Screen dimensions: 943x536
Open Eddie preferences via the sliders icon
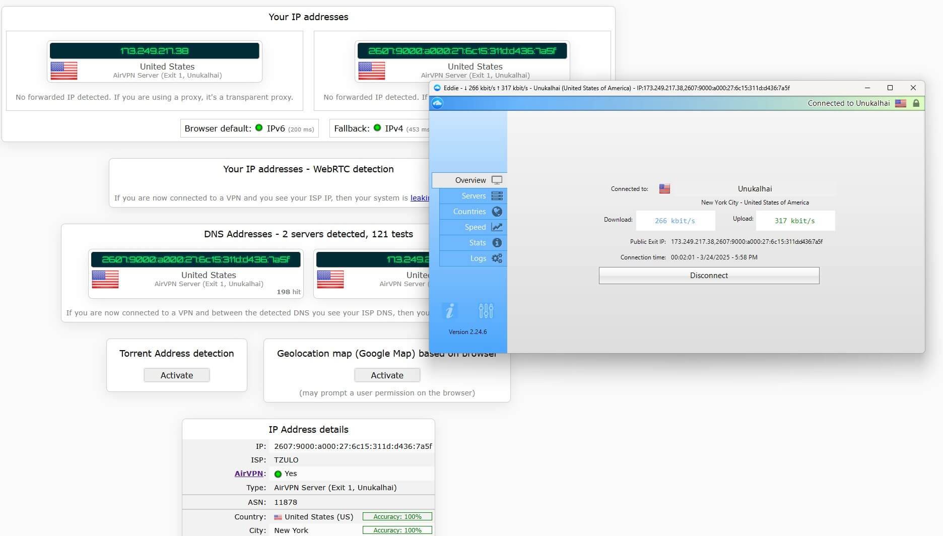click(486, 311)
